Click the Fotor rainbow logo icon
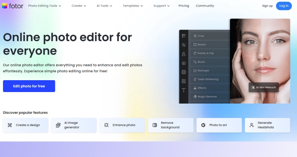The width and height of the screenshot is (297, 157). click(x=4, y=6)
